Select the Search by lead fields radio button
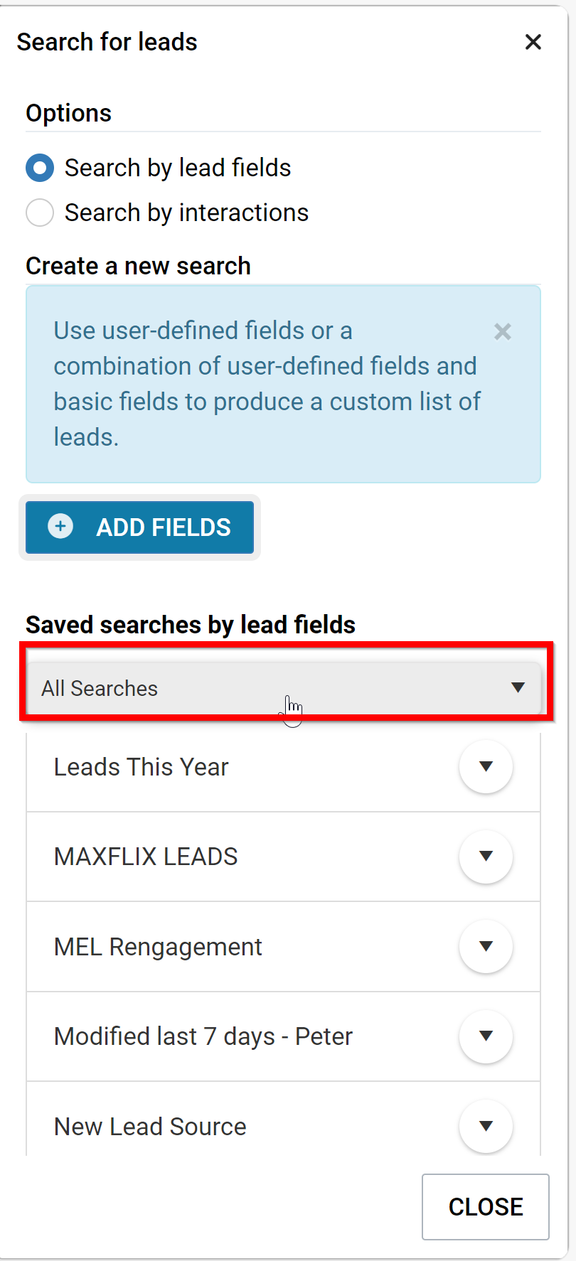The width and height of the screenshot is (576, 1261). tap(40, 168)
